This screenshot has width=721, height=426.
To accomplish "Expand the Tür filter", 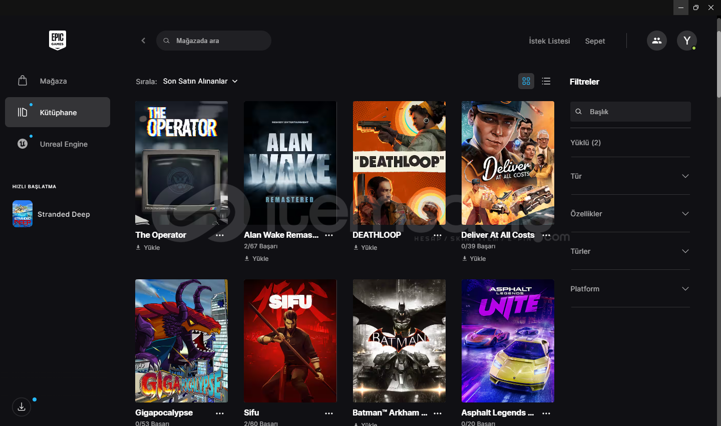I will (630, 176).
